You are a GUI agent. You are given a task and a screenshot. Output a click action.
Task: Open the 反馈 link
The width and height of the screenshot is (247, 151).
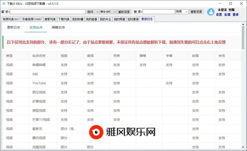tap(227, 14)
